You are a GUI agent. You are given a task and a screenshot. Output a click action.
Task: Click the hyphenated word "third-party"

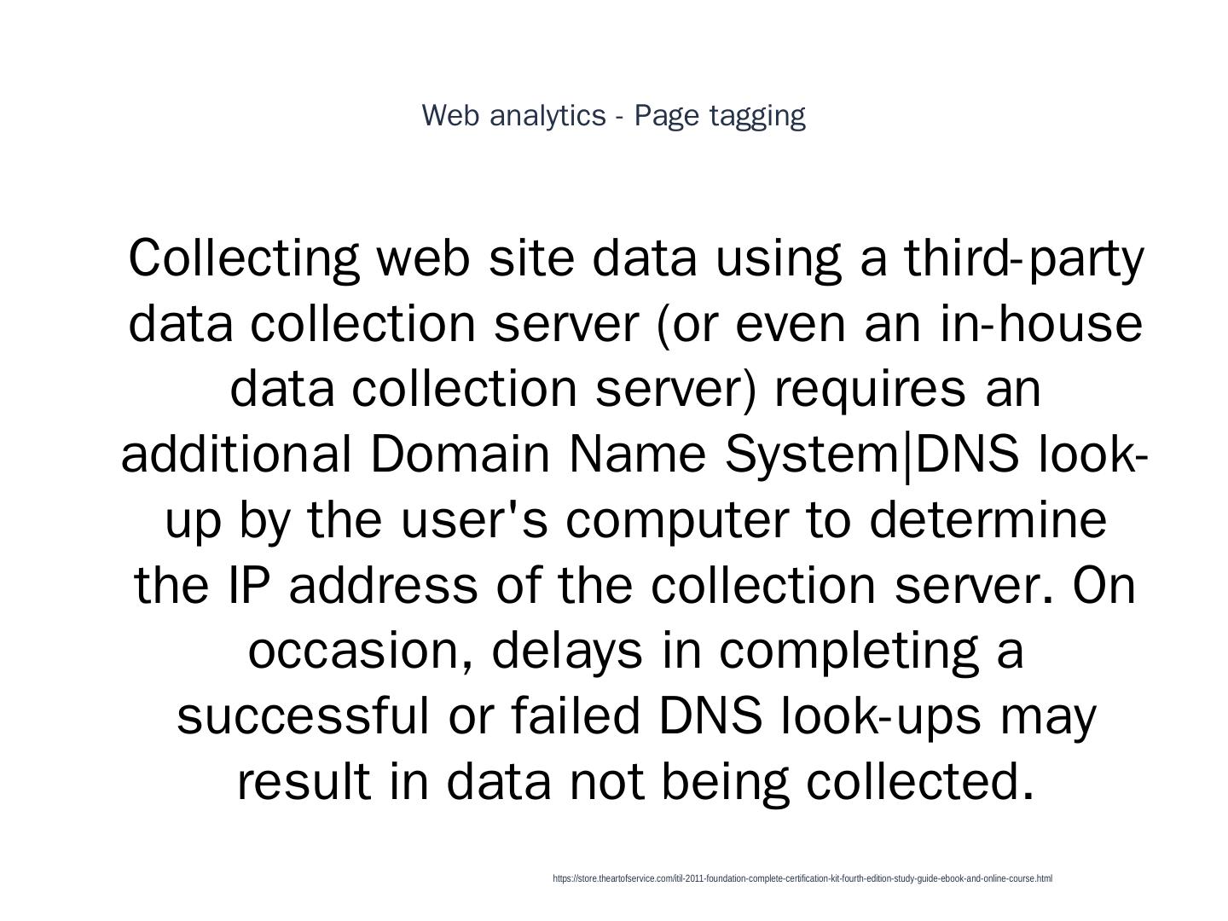(1023, 258)
